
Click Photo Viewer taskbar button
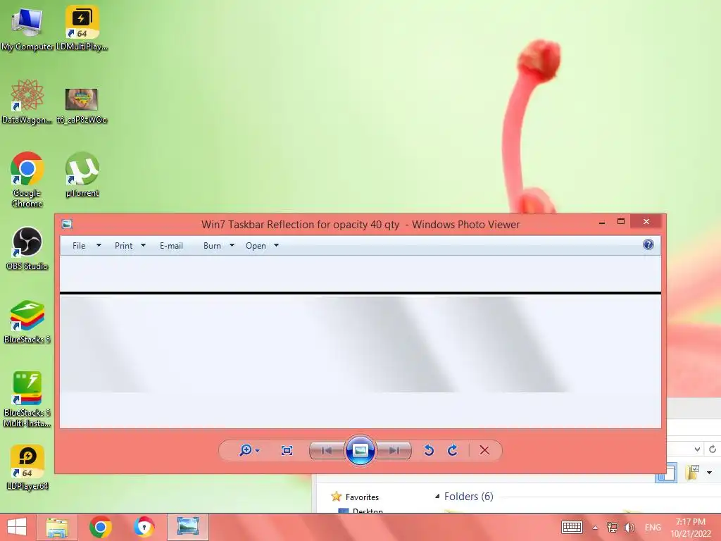tap(187, 527)
